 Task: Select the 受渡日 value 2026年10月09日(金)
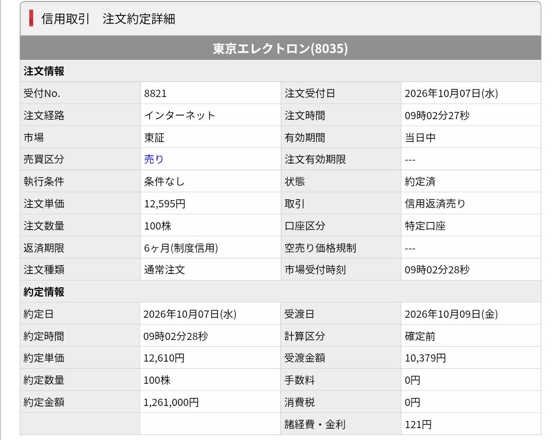coord(451,314)
